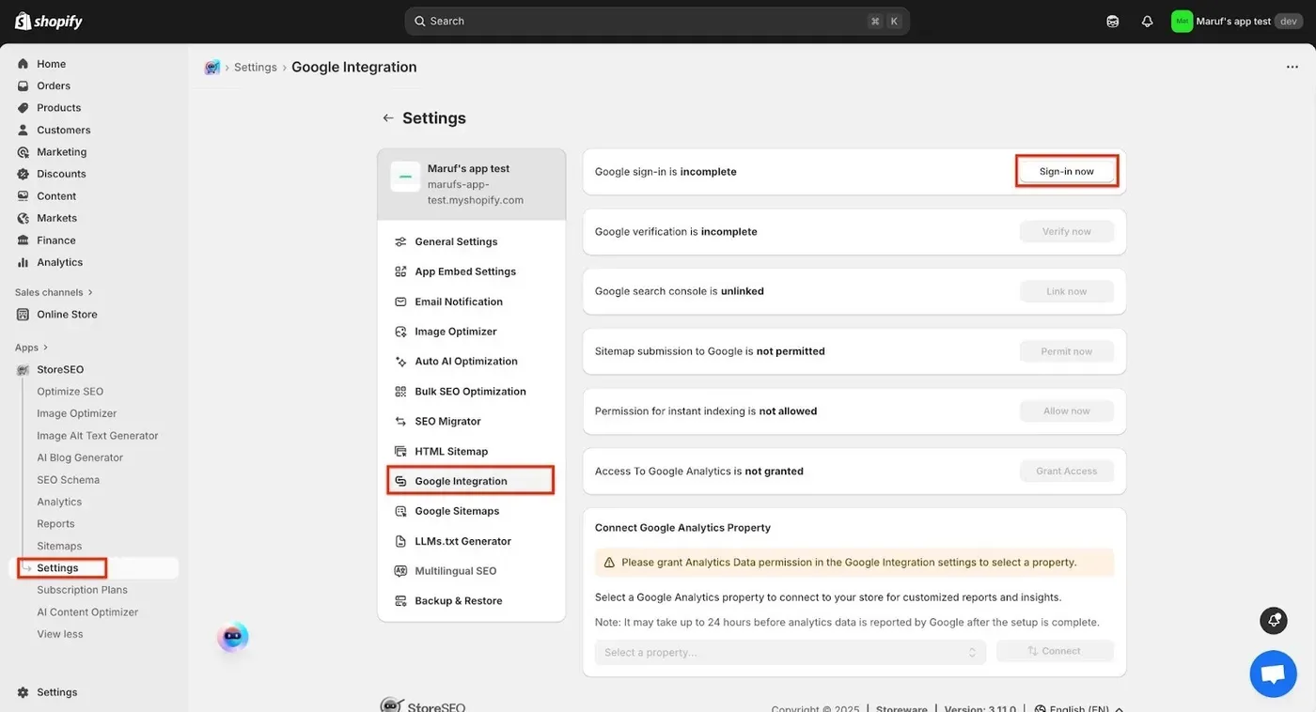
Task: Select Google Integration in settings menu
Action: point(470,481)
